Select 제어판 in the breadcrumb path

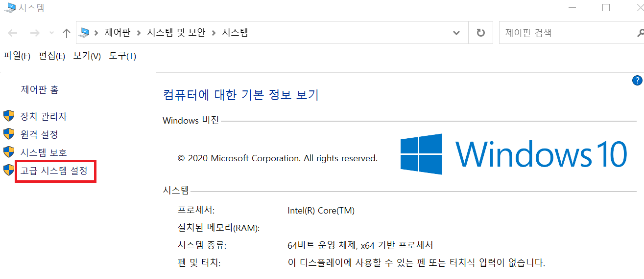[118, 33]
